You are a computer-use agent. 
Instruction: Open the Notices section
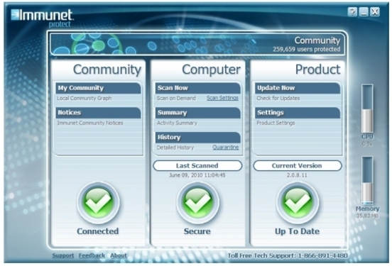coord(98,113)
